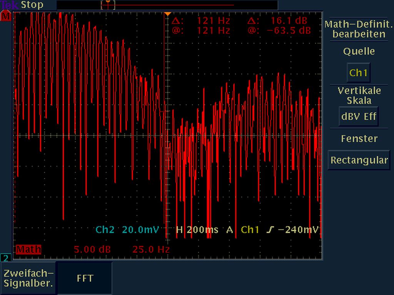Screen dimensions: 394x295
Task: Click the red Math waveform label
Action: [x=28, y=249]
